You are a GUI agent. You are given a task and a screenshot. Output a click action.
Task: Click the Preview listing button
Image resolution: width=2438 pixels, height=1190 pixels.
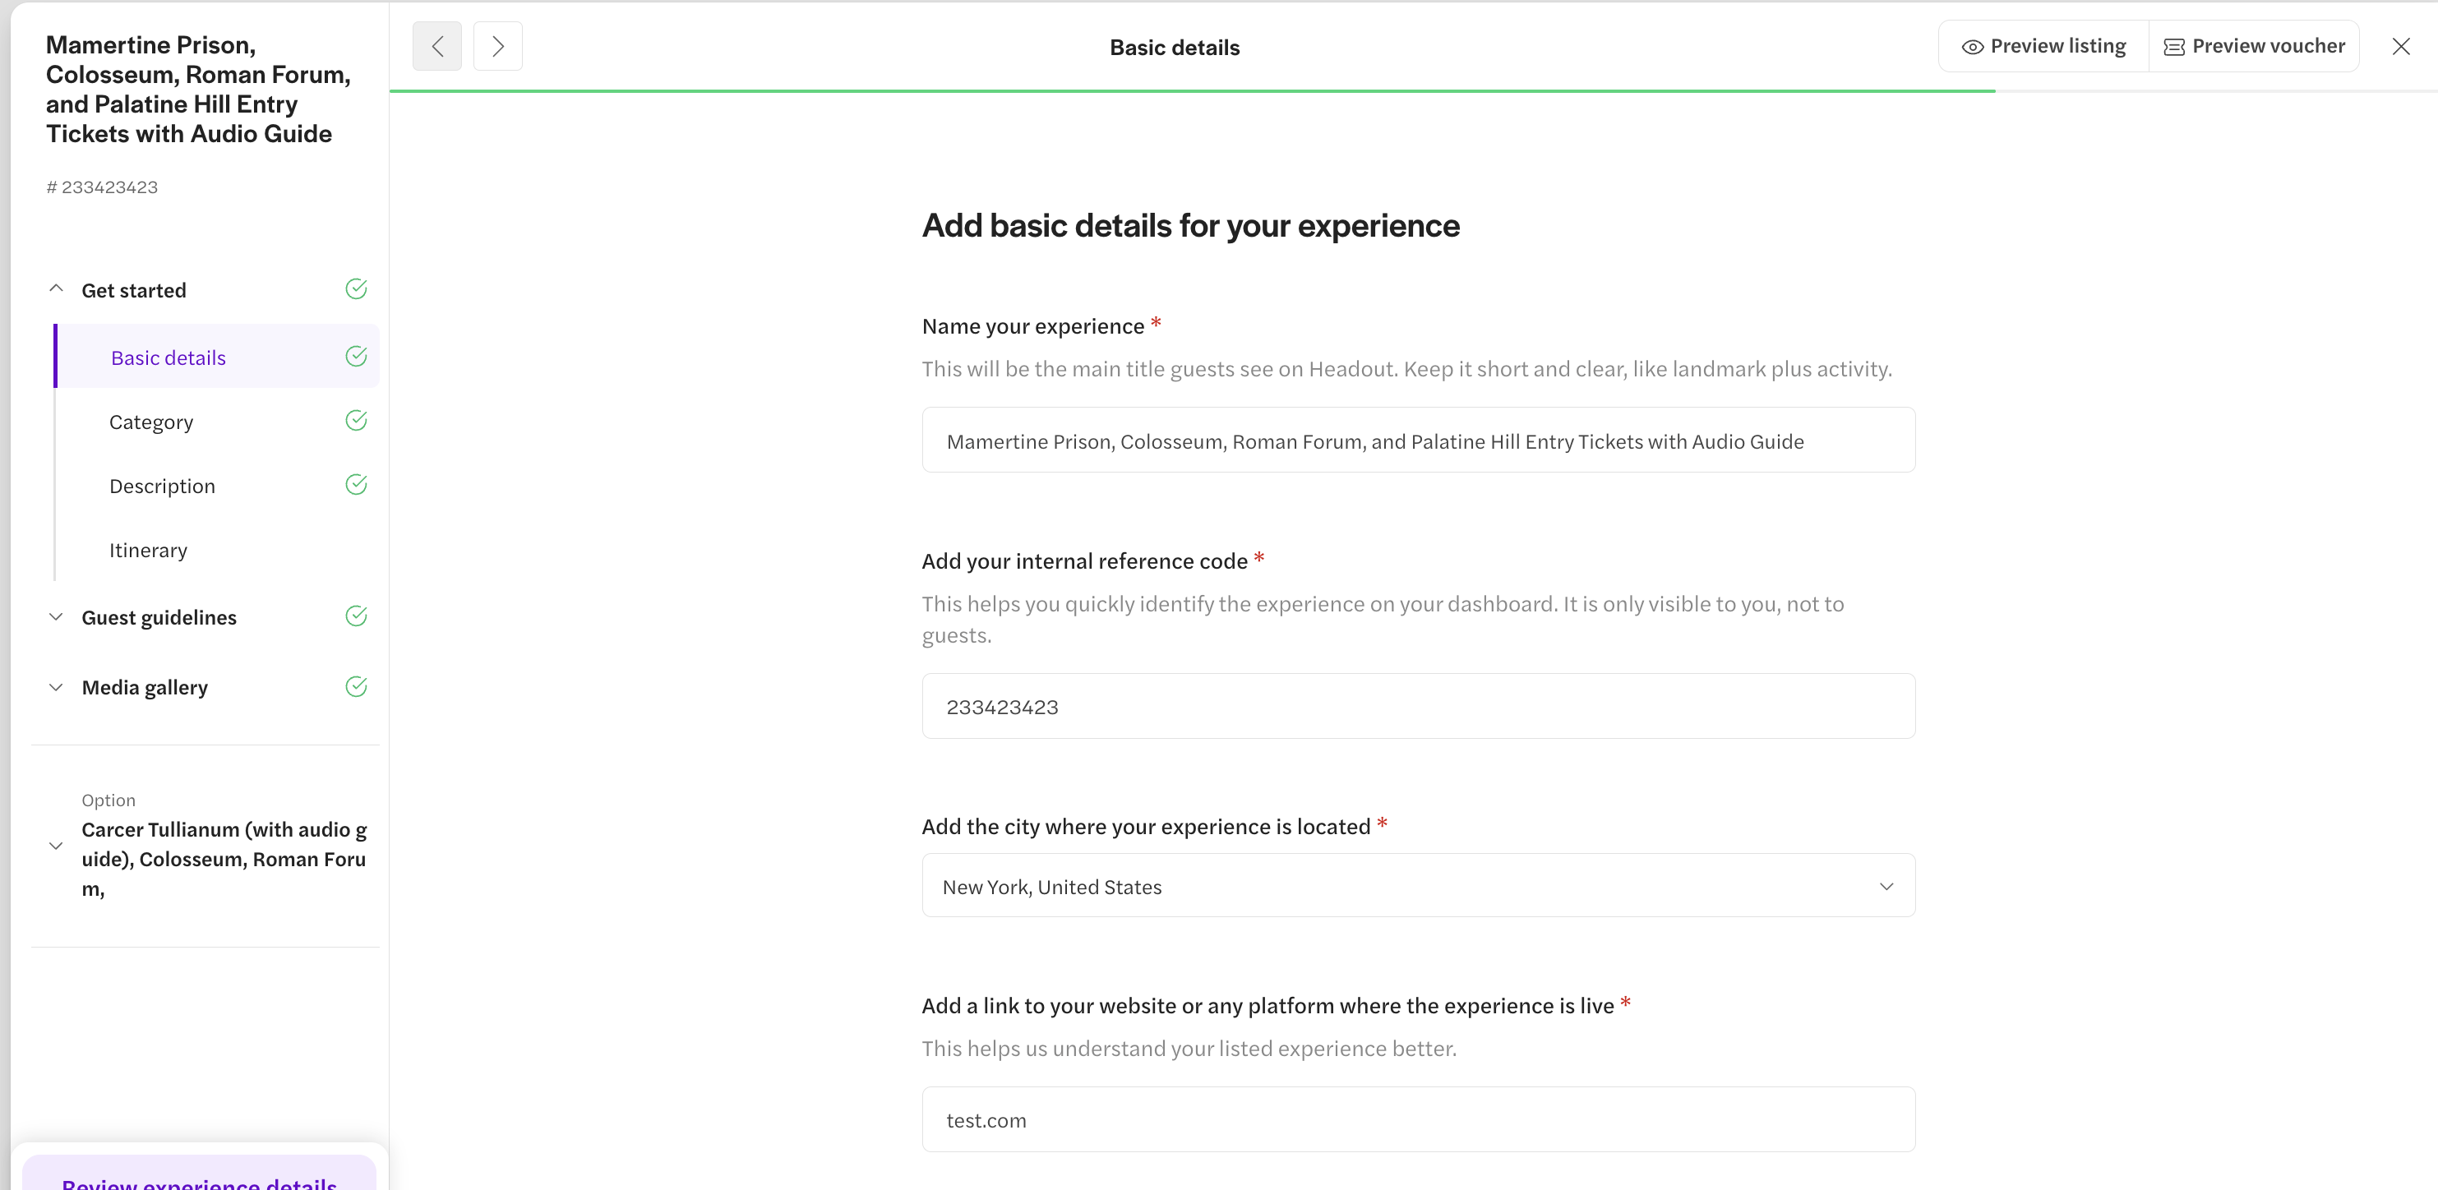[2043, 46]
